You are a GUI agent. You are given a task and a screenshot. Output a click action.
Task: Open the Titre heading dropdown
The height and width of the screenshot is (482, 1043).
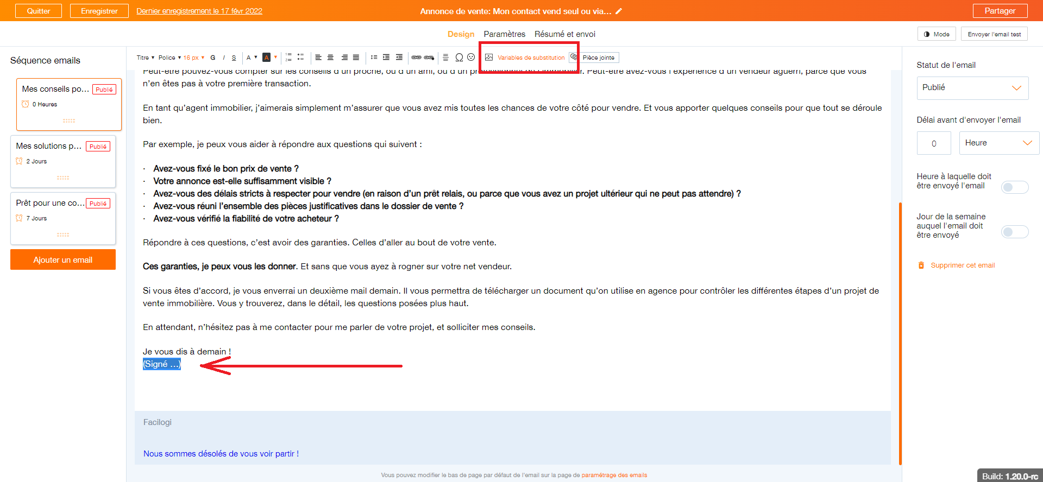[146, 58]
